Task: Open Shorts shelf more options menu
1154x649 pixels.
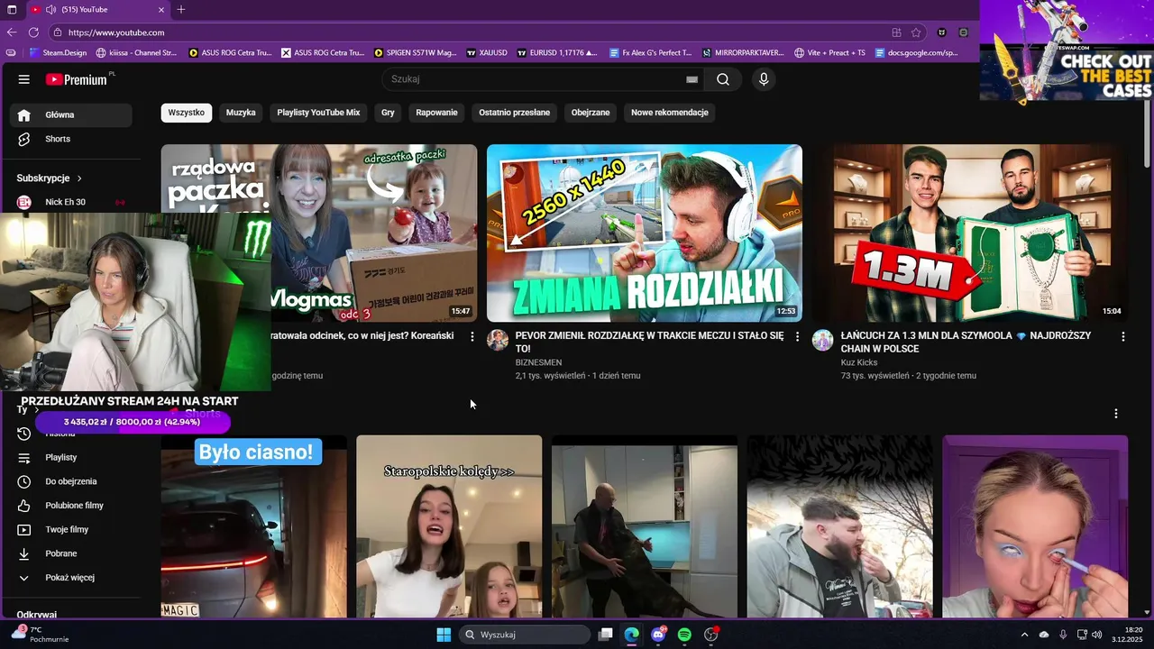Action: [1116, 414]
